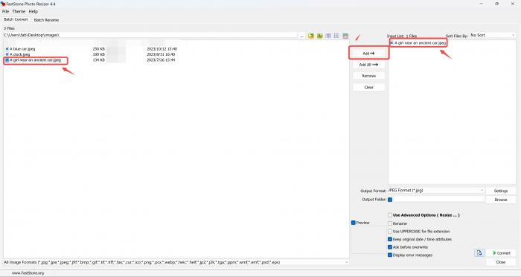Enable Use Advanced Options checkbox

coord(390,215)
